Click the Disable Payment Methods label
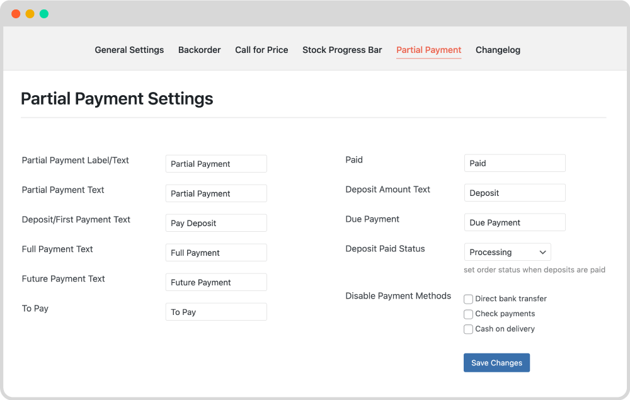 398,296
